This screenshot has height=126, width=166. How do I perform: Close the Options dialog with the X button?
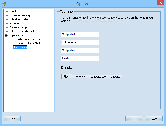click(160, 3)
